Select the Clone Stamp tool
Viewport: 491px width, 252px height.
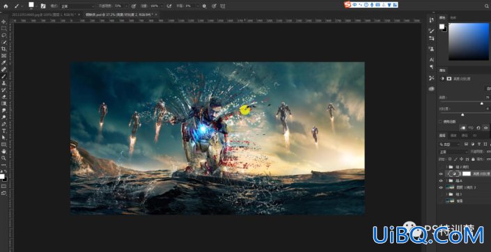(3, 84)
